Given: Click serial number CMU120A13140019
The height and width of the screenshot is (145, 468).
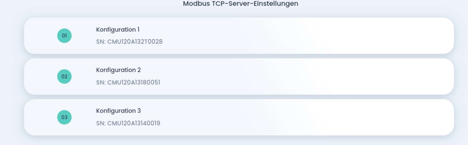Looking at the screenshot, I should (x=134, y=123).
